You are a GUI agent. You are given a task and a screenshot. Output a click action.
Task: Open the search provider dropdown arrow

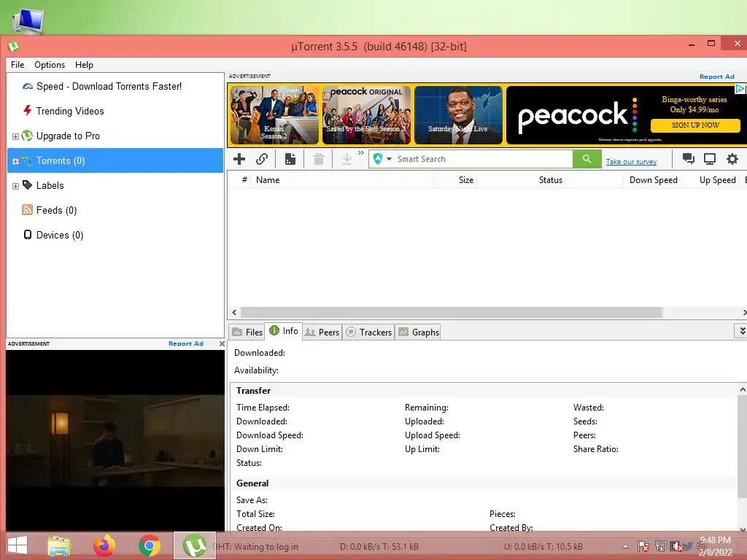click(390, 159)
